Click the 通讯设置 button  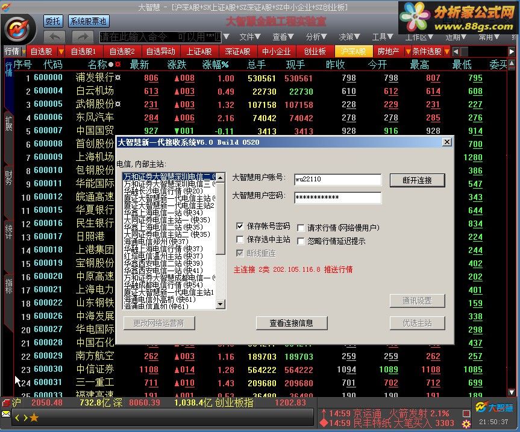pos(417,301)
